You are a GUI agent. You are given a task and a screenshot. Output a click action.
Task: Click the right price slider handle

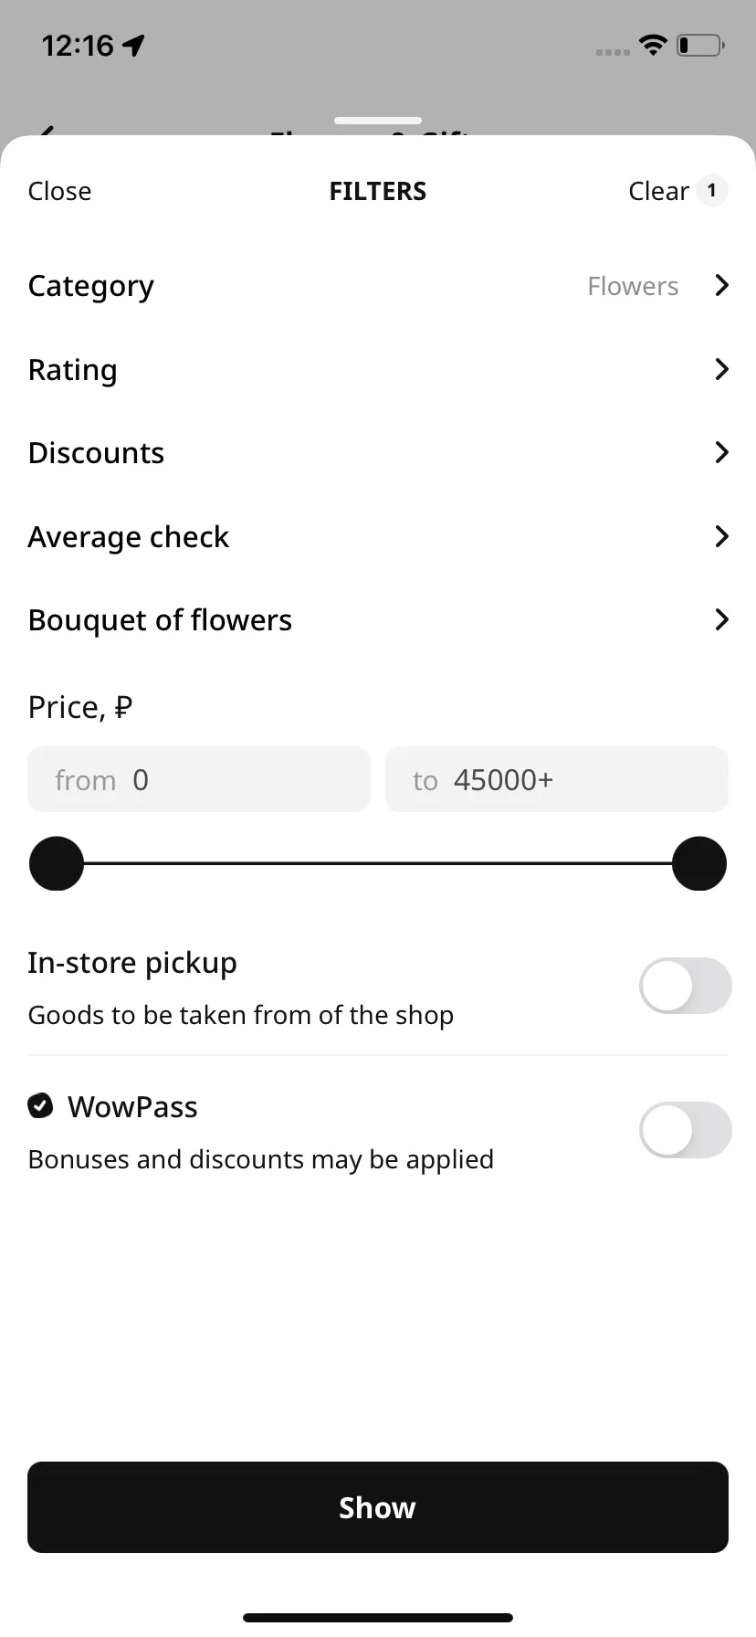[699, 863]
